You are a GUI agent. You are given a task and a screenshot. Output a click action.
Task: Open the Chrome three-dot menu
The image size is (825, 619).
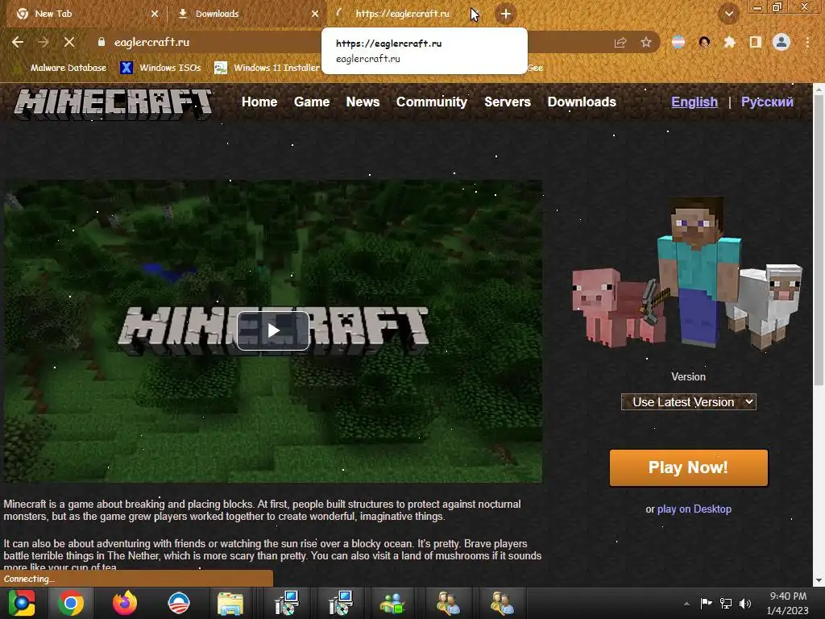tap(807, 42)
